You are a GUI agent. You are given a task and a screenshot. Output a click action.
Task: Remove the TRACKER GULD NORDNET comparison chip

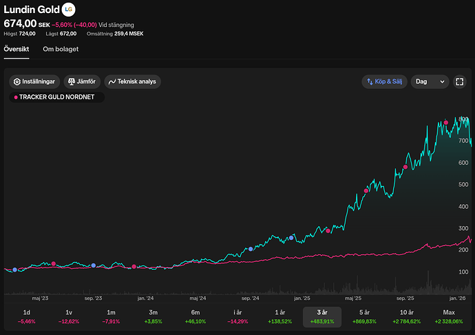[x=56, y=97]
